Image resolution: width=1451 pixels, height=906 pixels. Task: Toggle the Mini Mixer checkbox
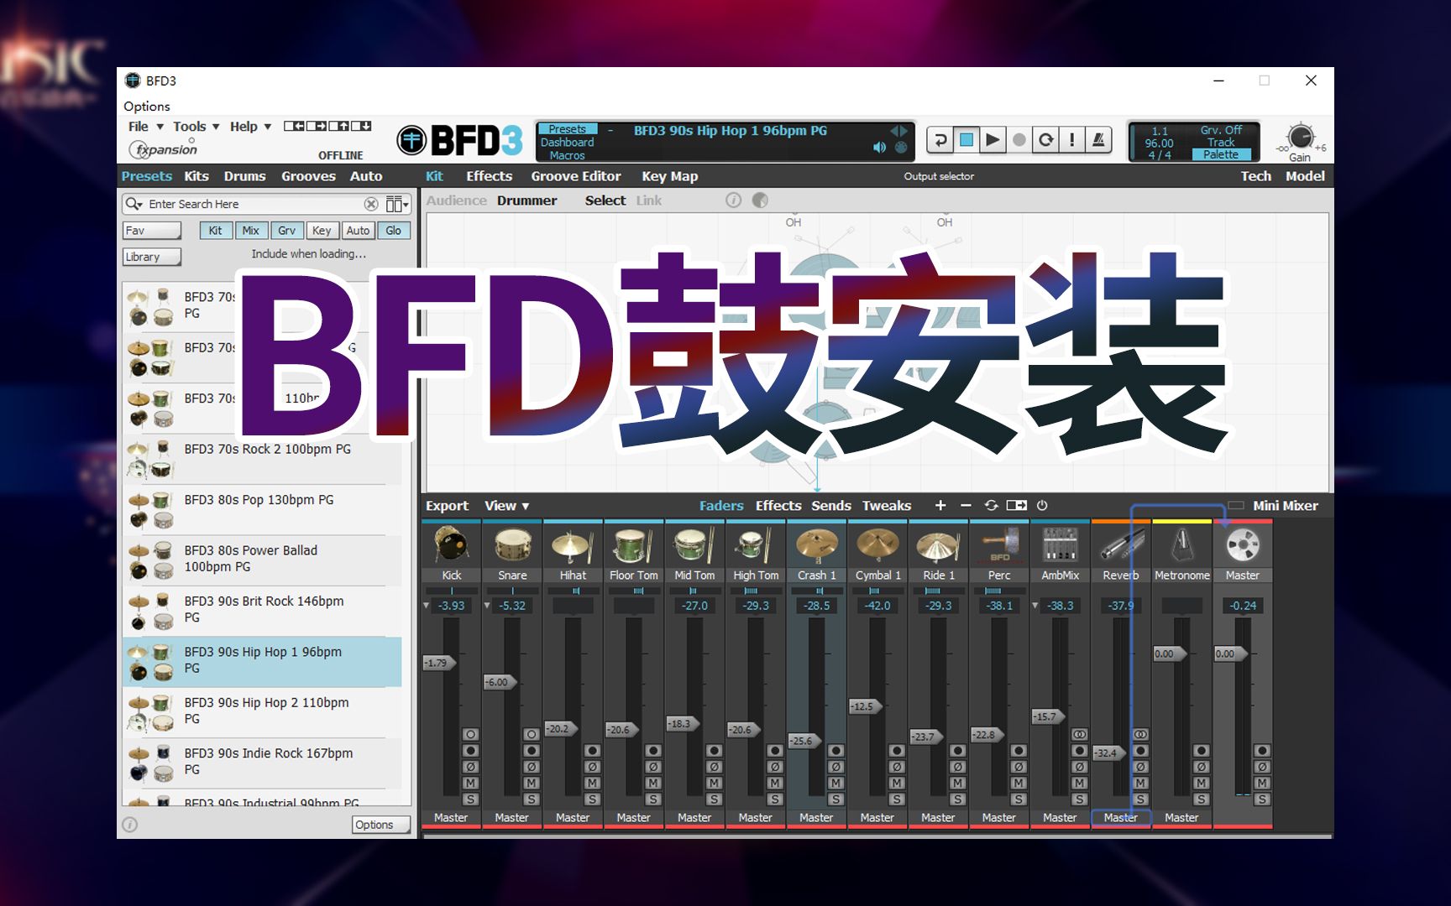coord(1236,505)
